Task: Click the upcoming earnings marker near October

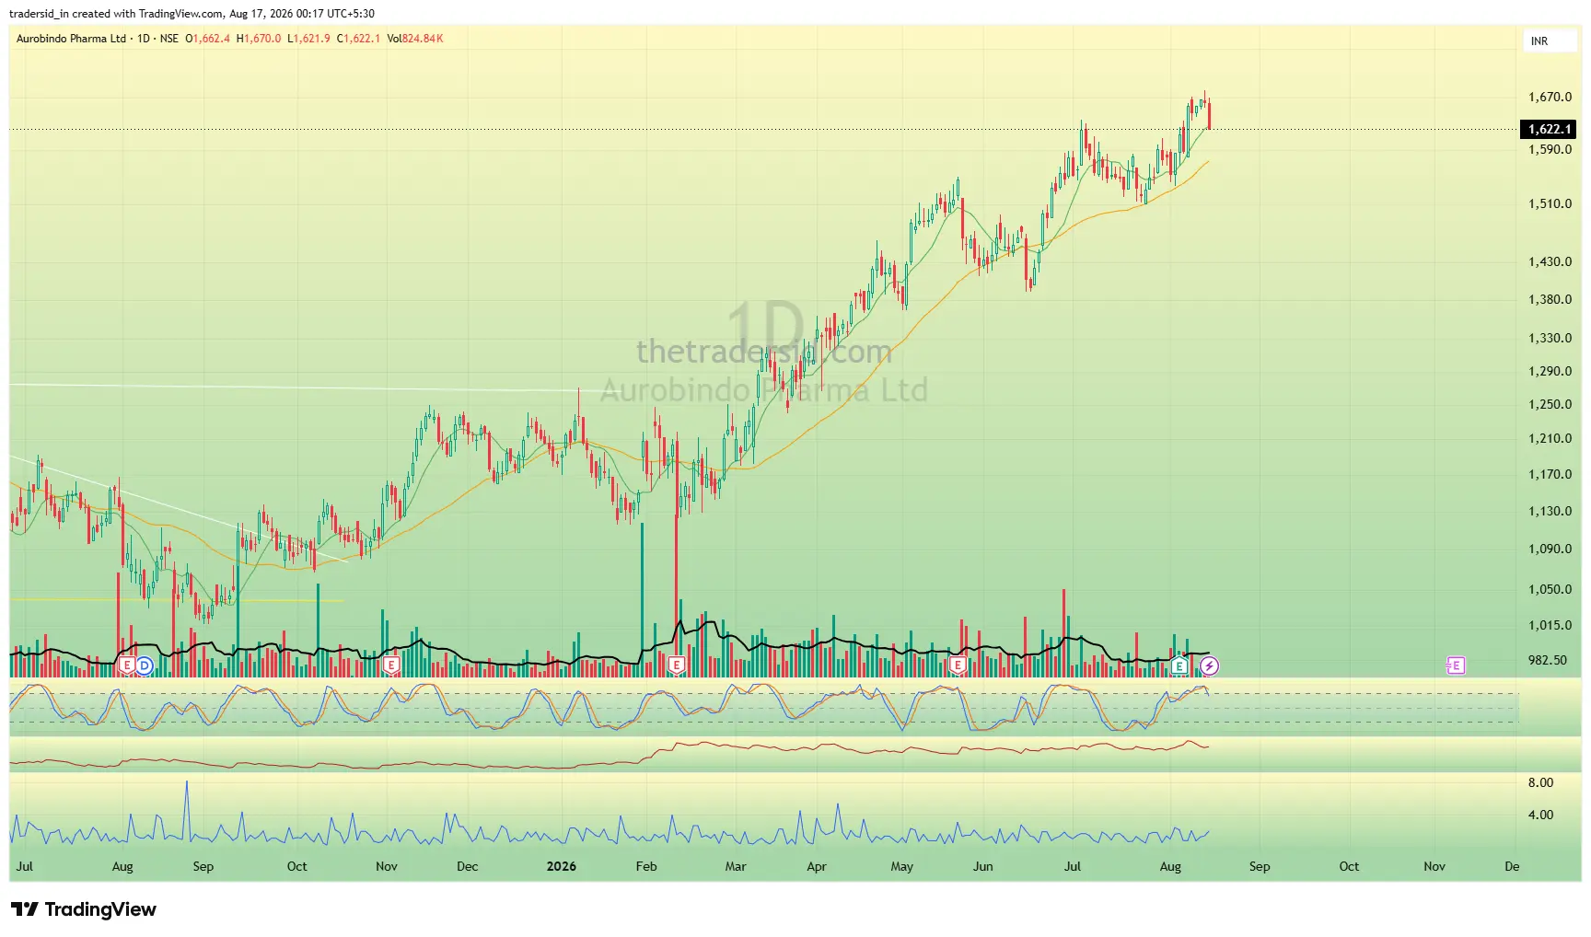Action: pos(1456,665)
